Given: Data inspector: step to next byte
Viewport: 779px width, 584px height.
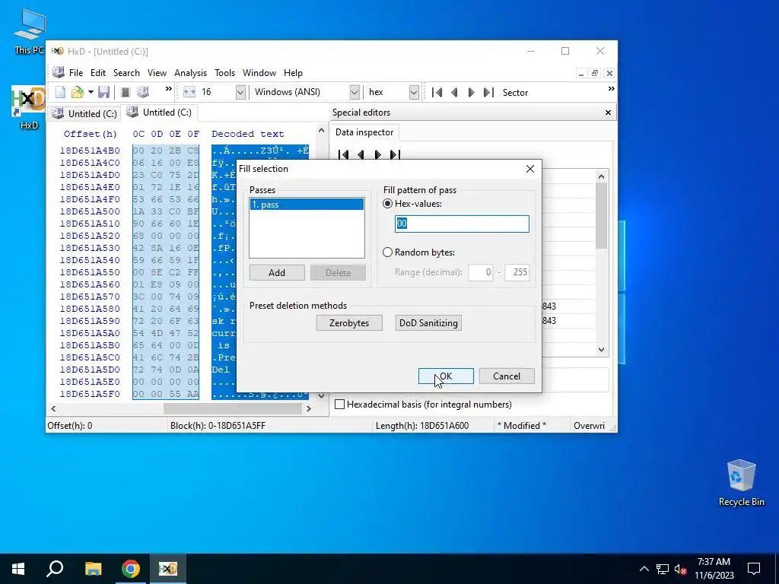Looking at the screenshot, I should [377, 154].
